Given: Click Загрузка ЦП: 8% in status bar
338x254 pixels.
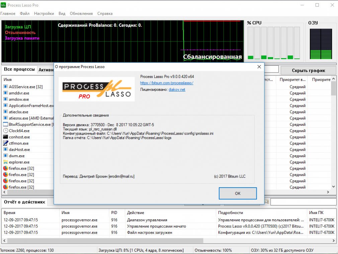Looking at the screenshot, I should 141,250.
